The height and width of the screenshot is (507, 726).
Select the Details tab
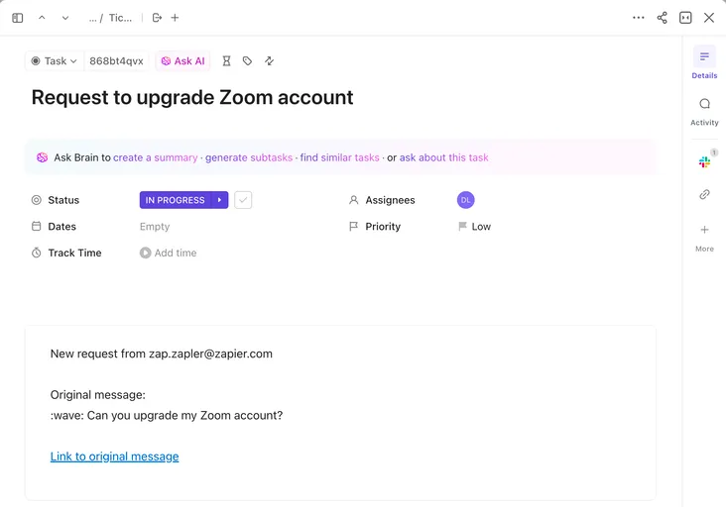(x=704, y=62)
